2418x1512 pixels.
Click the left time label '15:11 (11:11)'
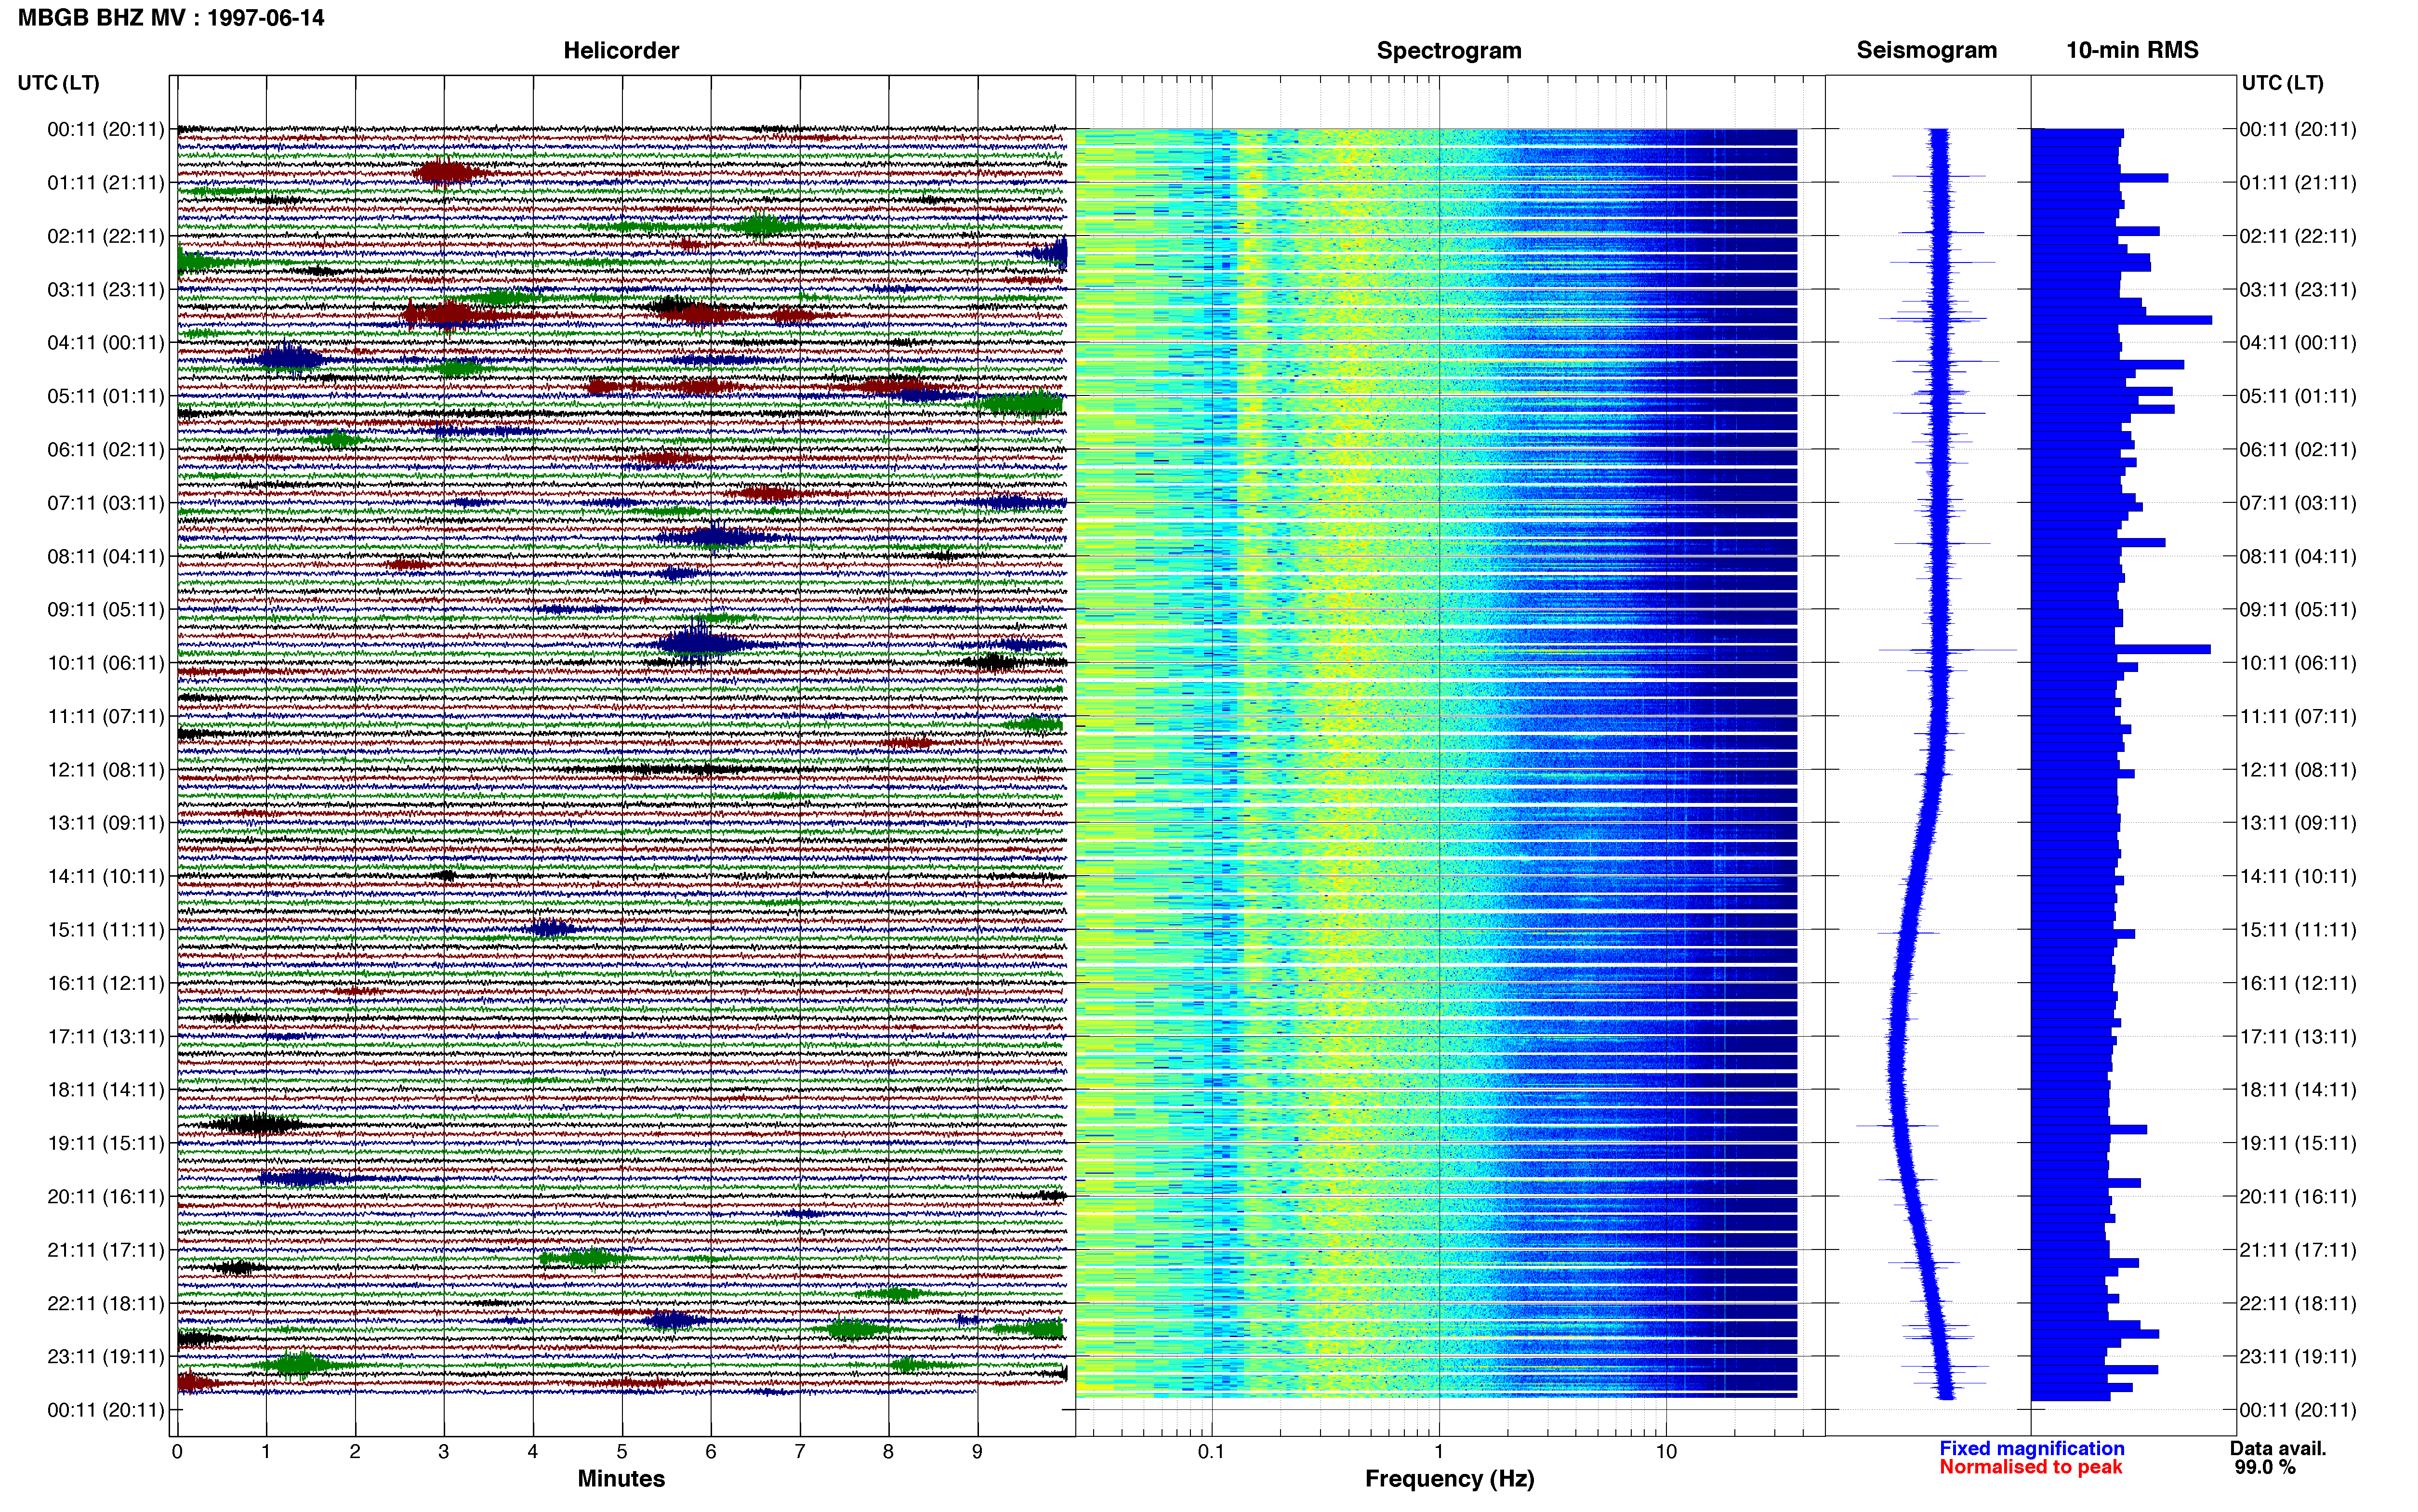[106, 930]
